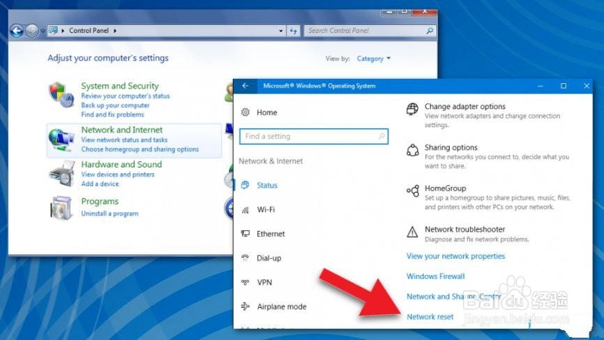Open HomeGroup settings
The image size is (604, 340).
pos(445,188)
